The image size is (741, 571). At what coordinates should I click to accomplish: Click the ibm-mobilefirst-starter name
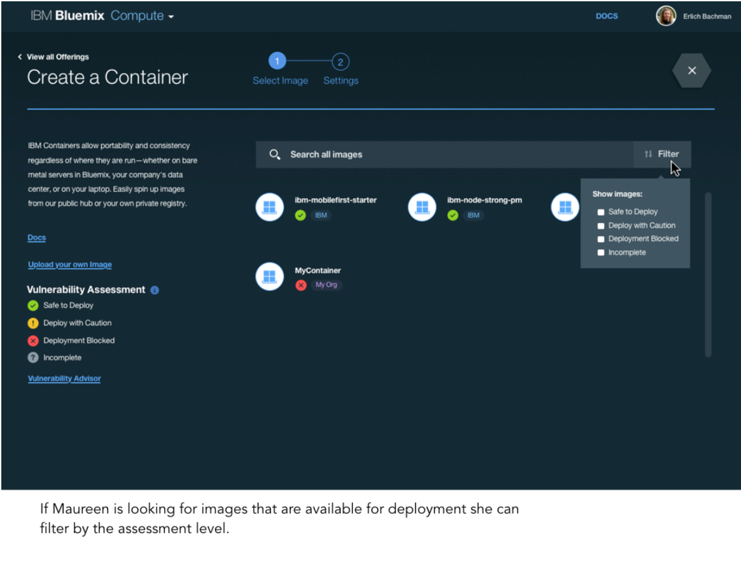335,200
